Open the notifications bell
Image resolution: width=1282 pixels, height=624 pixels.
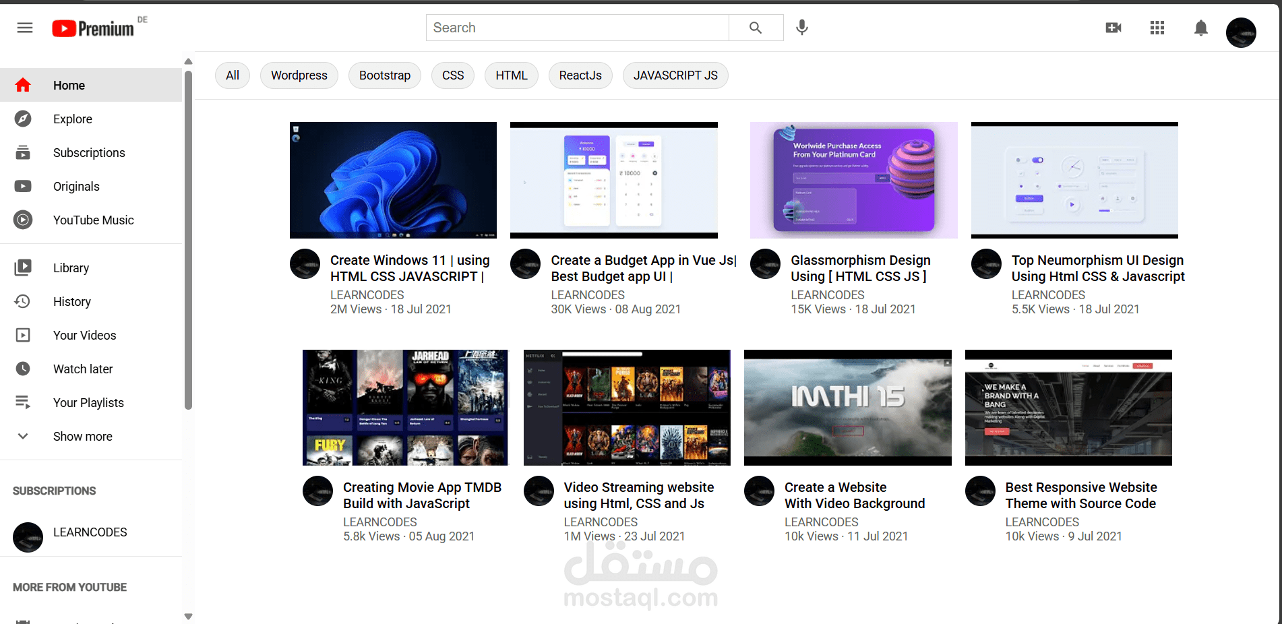pyautogui.click(x=1200, y=28)
